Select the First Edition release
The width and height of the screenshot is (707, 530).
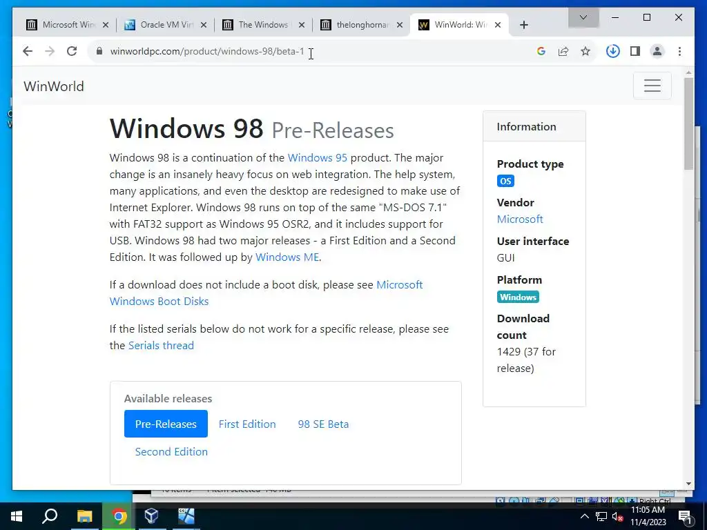click(247, 424)
